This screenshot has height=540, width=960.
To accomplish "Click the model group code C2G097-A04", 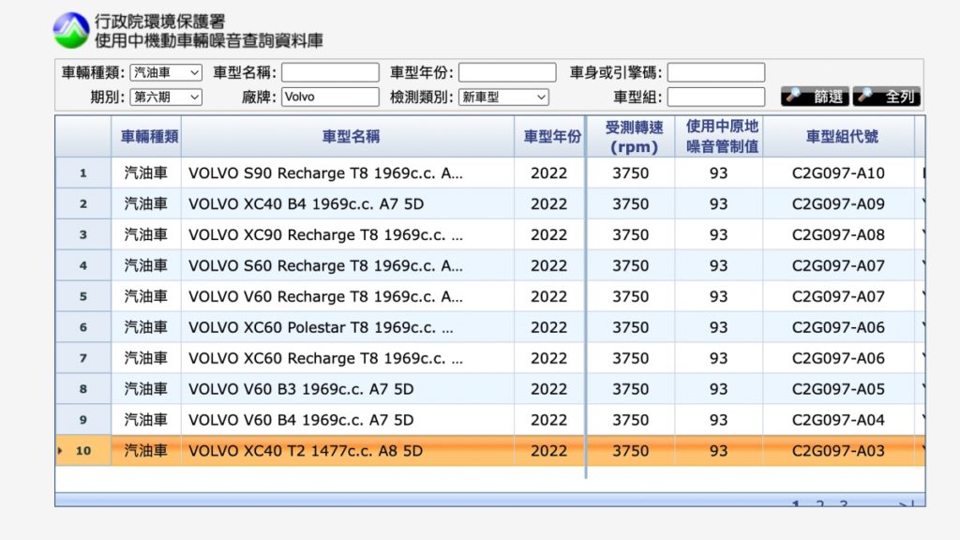I will click(838, 420).
